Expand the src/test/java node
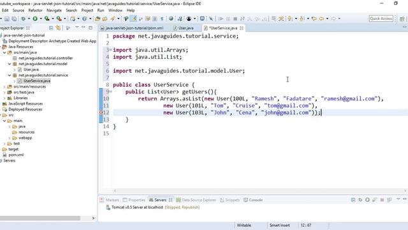408x230 pixels. (x=4, y=92)
